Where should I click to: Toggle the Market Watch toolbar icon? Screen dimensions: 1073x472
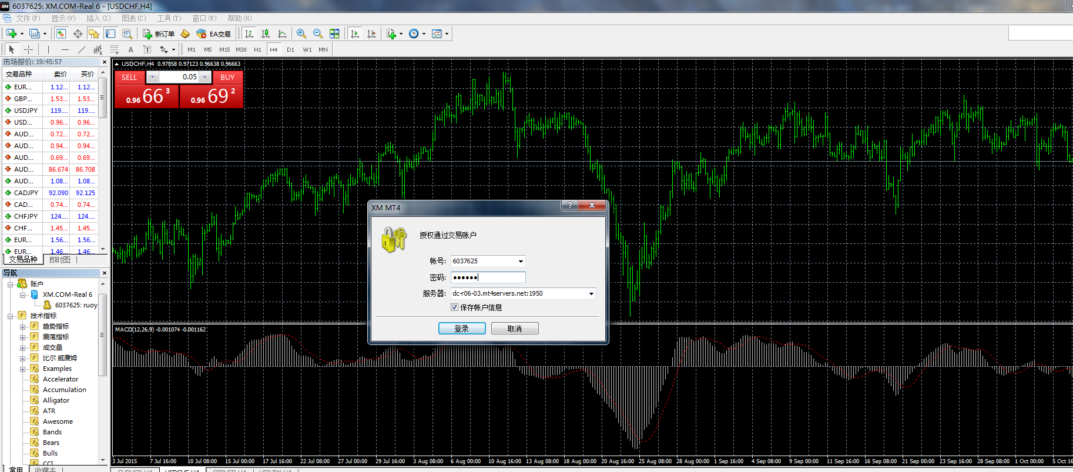[x=61, y=34]
